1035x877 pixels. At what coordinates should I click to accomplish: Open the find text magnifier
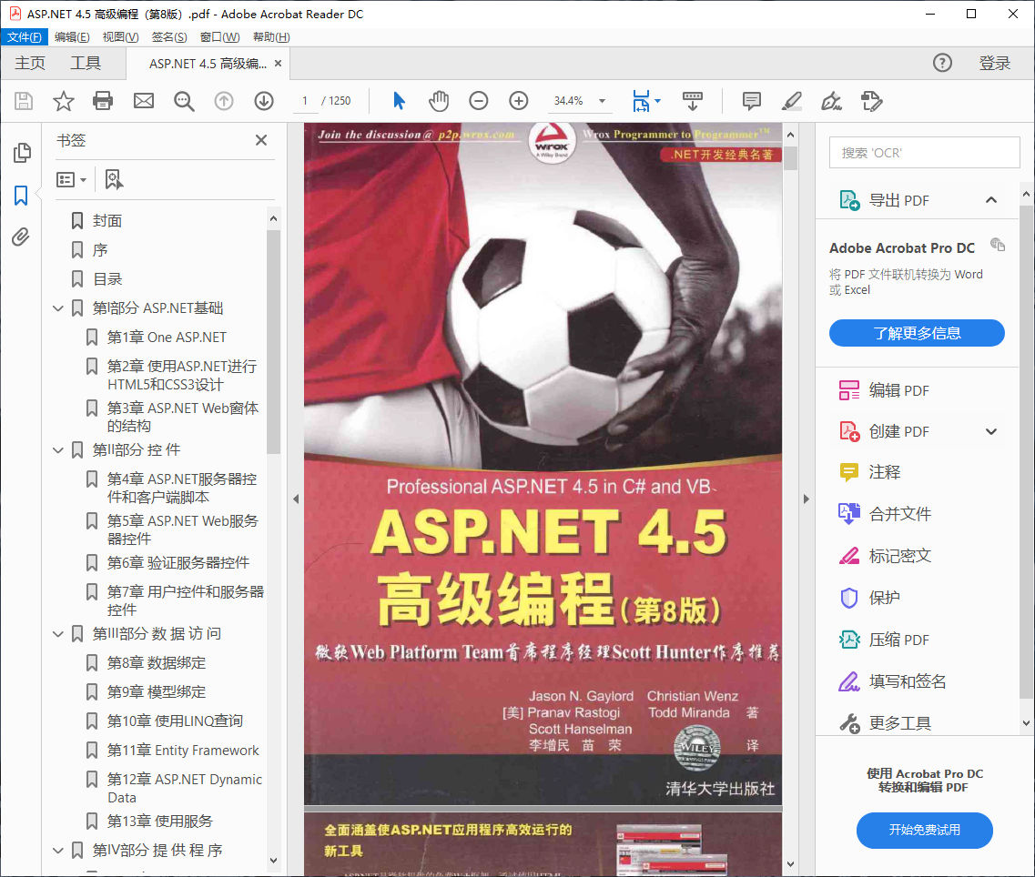184,101
